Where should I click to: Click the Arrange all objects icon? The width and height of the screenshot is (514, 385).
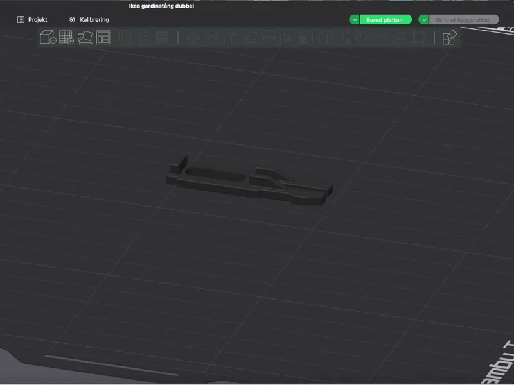(103, 37)
